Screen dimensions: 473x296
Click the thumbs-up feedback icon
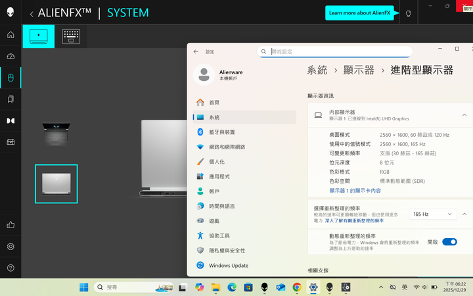tap(11, 225)
